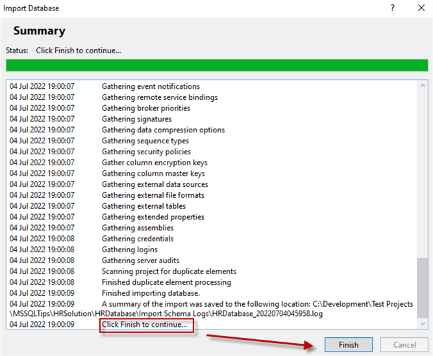Select the 'Gathering broker priorities' log entry

coord(146,108)
